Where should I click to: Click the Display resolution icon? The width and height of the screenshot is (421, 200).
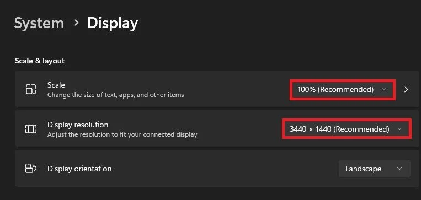30,129
